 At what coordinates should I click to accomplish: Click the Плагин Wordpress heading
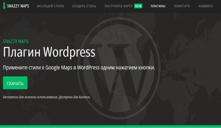49,52
